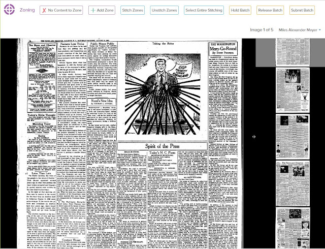
Task: Select the first page thumbnail
Action: 292,52
